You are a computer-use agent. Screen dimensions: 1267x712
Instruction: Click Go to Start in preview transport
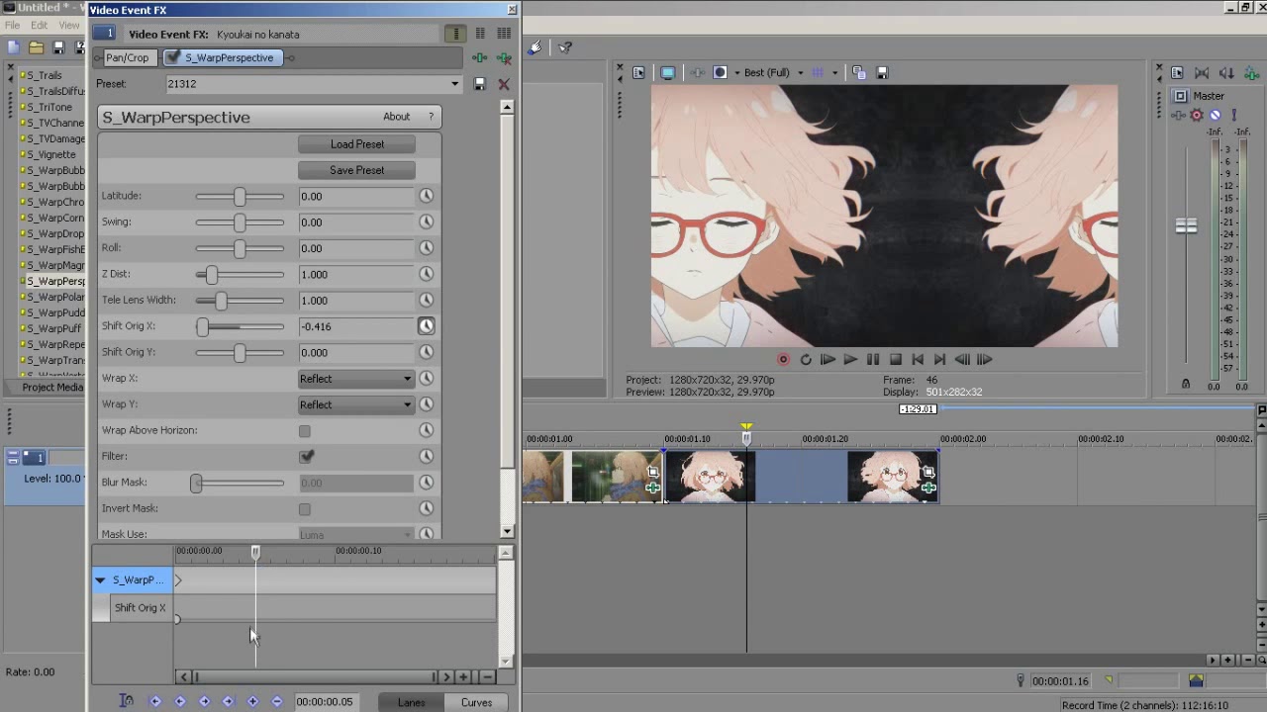click(x=918, y=360)
